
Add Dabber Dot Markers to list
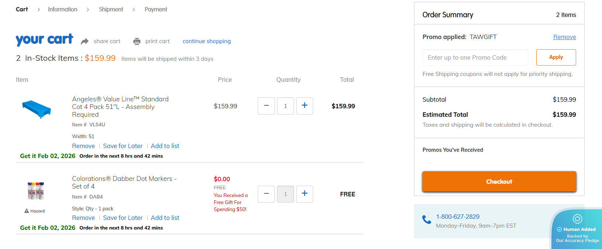coord(165,218)
